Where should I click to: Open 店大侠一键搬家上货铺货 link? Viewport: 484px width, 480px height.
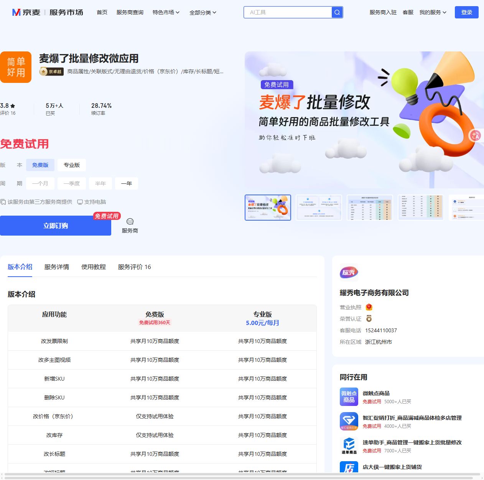pos(392,467)
